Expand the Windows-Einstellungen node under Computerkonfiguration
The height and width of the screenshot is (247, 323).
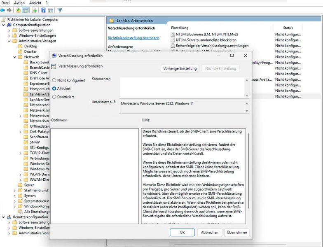pyautogui.click(x=9, y=35)
